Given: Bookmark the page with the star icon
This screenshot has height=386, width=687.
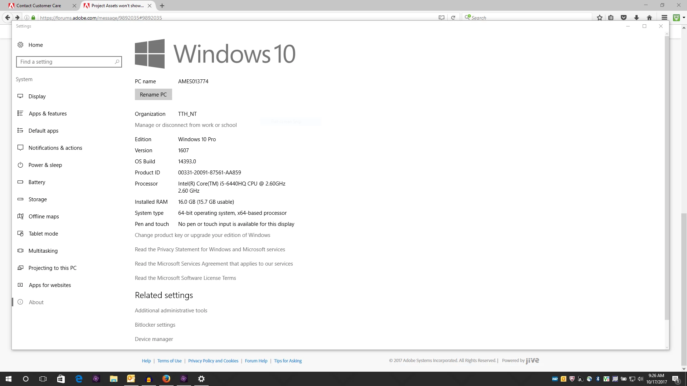Looking at the screenshot, I should [x=600, y=18].
